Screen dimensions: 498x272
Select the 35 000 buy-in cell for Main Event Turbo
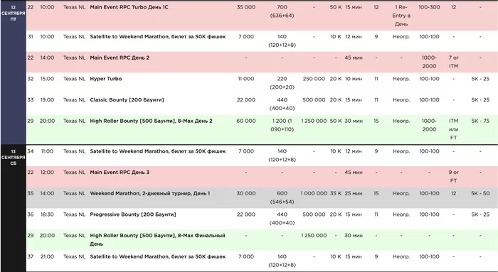point(246,7)
